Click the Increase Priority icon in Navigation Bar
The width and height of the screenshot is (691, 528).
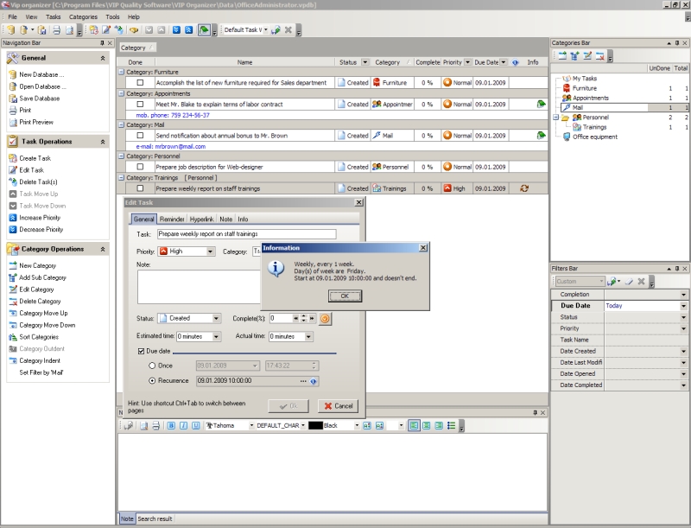[x=12, y=218]
